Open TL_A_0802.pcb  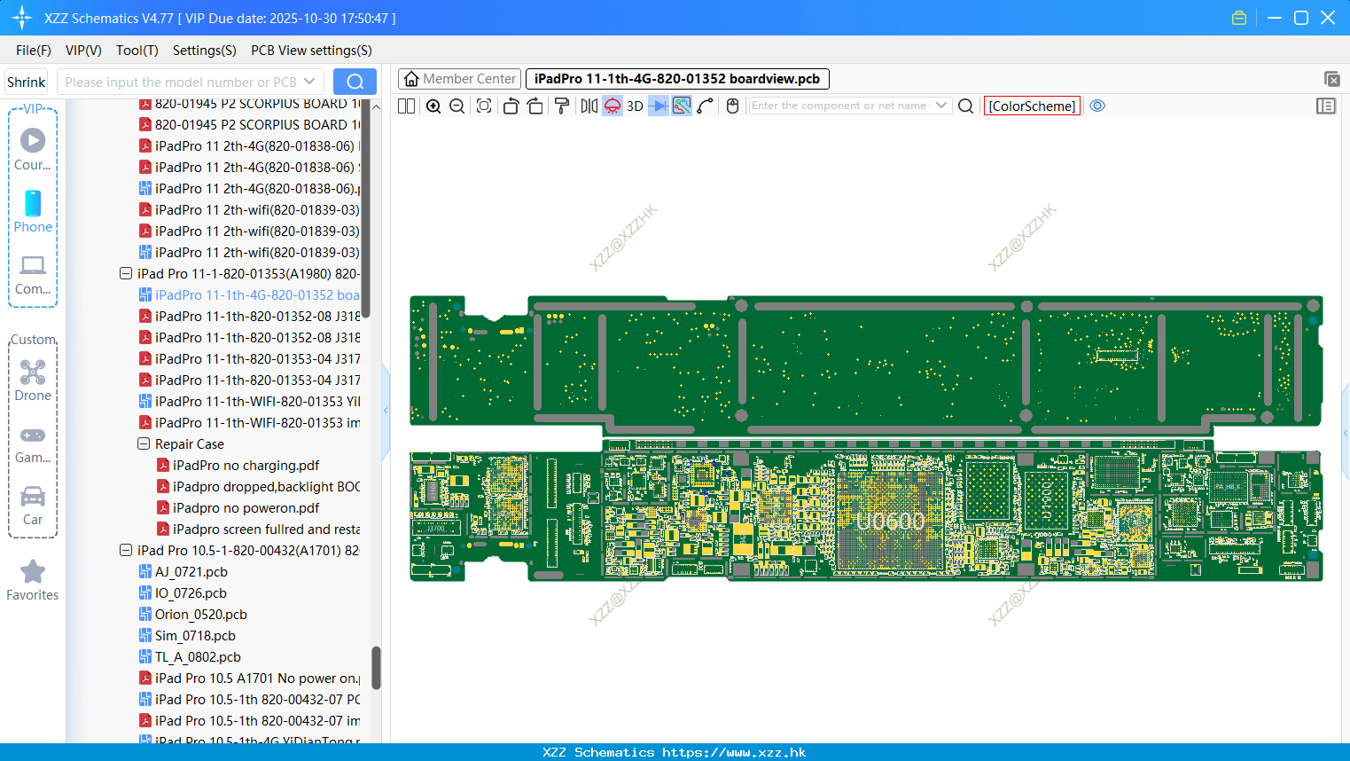[x=190, y=657]
